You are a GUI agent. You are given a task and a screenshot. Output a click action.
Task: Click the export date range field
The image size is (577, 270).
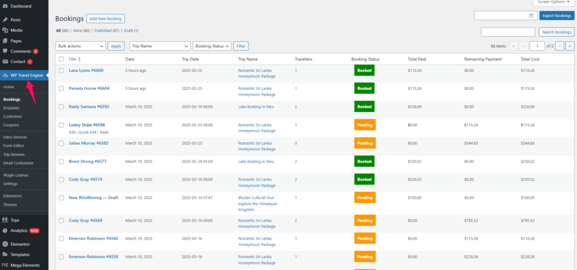tap(506, 16)
